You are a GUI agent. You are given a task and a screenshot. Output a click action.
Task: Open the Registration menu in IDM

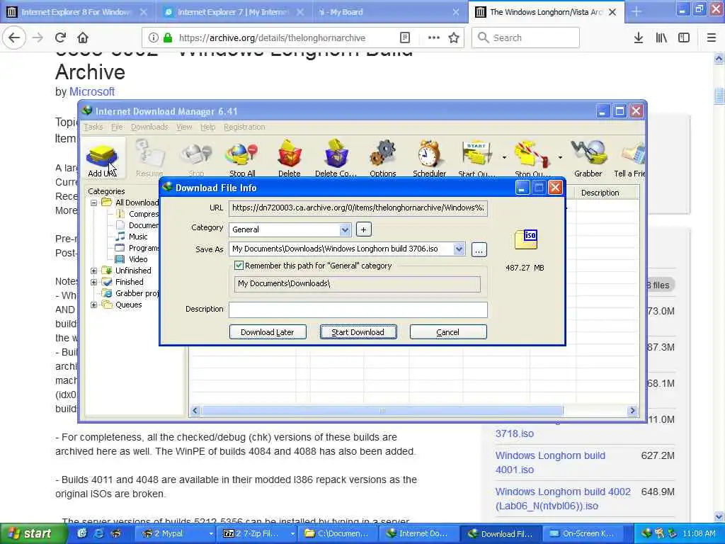coord(244,127)
